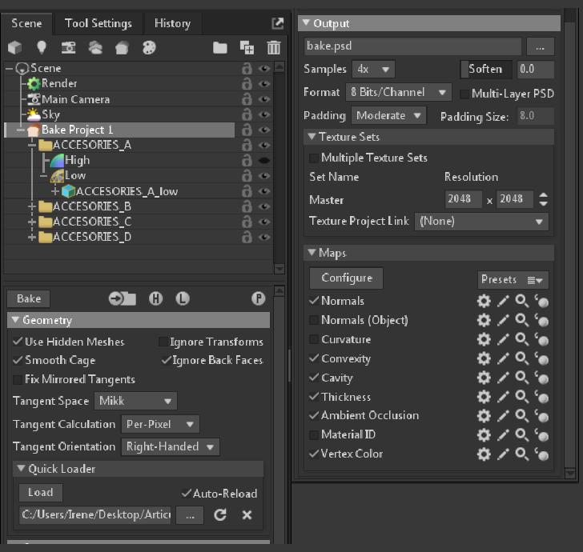Pop out the scene panel window
The height and width of the screenshot is (552, 583).
tap(278, 23)
